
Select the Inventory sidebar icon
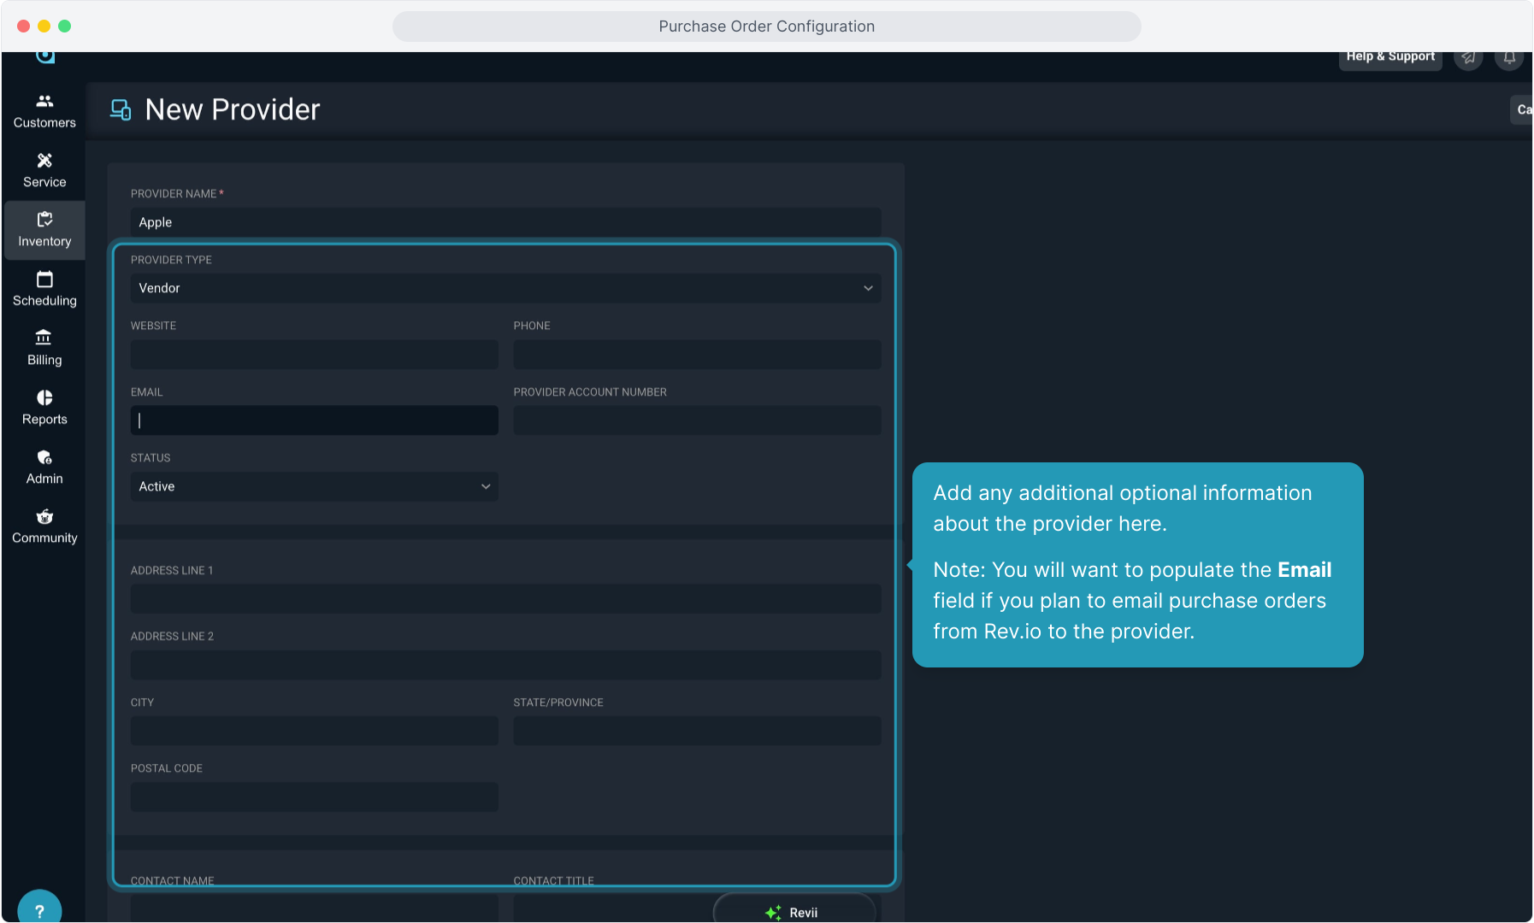(x=44, y=220)
